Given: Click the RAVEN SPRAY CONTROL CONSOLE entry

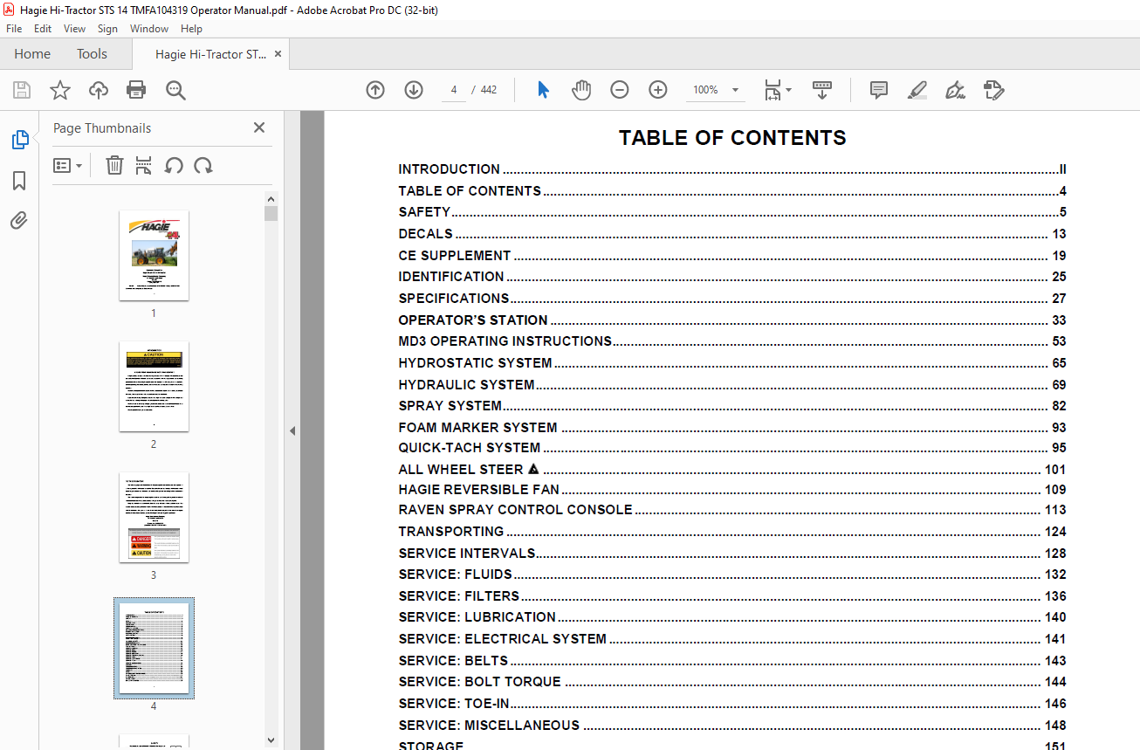Looking at the screenshot, I should click(732, 510).
